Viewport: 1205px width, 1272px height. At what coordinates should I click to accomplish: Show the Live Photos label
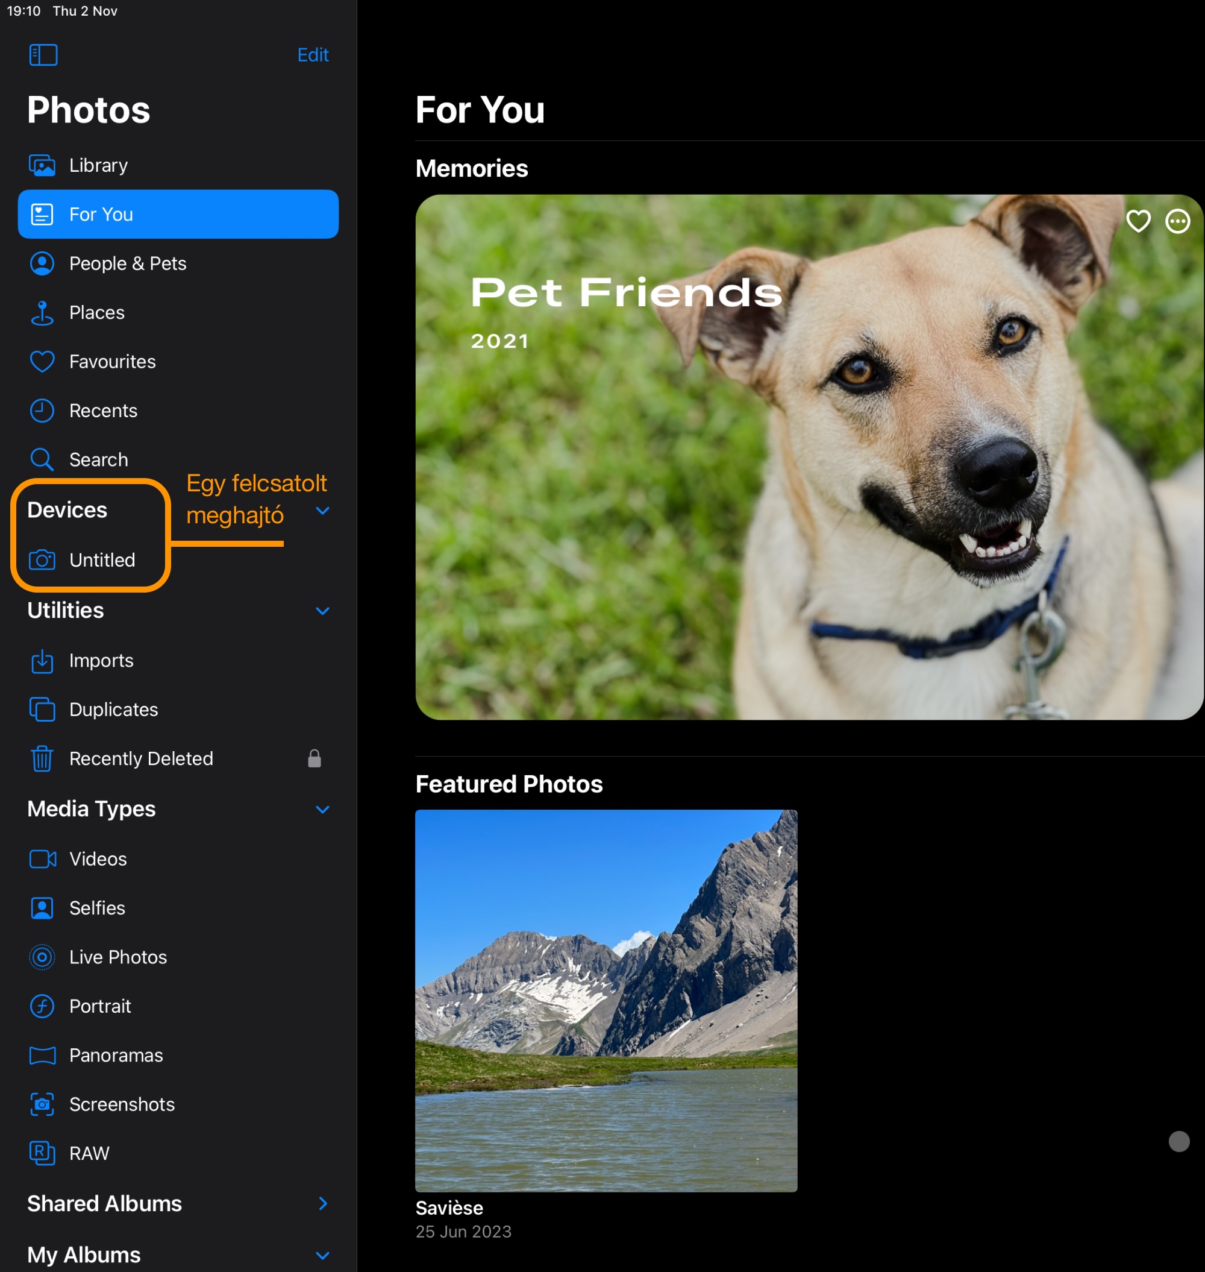click(x=118, y=957)
